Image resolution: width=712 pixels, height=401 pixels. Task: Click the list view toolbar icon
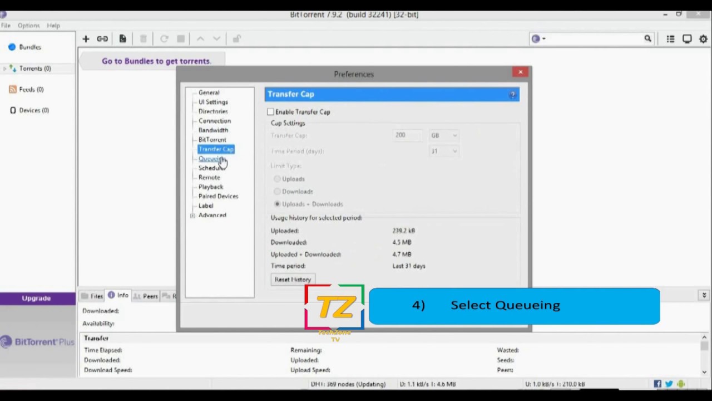[x=670, y=39]
